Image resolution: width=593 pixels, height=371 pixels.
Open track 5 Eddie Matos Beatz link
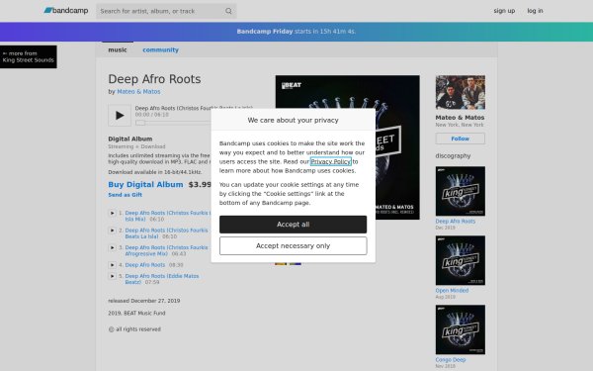click(162, 279)
